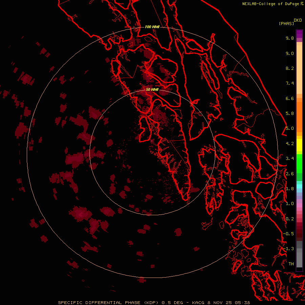Viewport: 305px width, 305px height.
Task: Click the DKD label above the legend
Action: pos(298,20)
